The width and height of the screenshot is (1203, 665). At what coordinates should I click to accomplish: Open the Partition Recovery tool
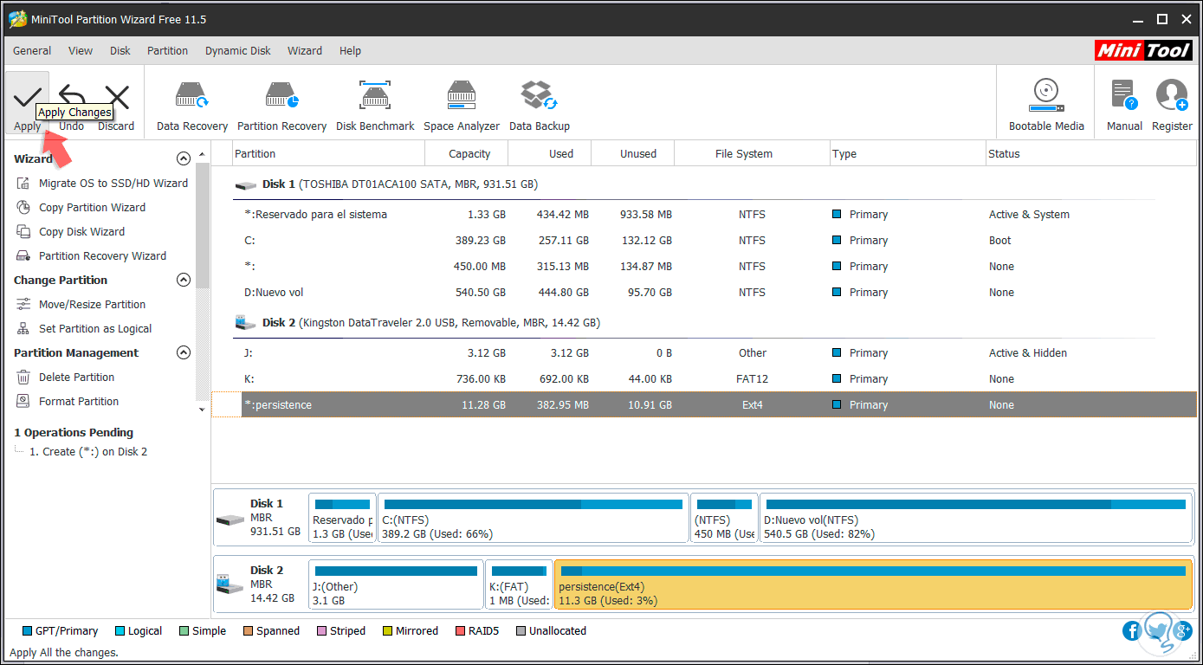click(281, 104)
